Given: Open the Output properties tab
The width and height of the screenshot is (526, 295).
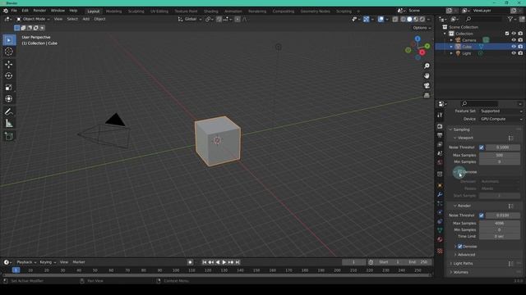Looking at the screenshot, I should point(440,135).
